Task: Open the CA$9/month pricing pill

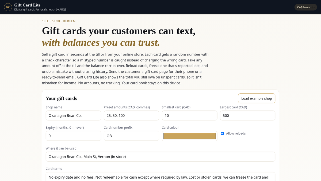Action: [x=305, y=7]
